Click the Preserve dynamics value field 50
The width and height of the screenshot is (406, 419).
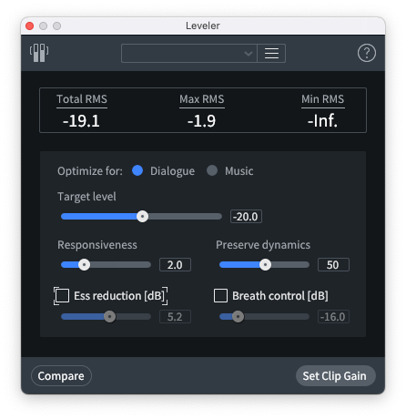click(333, 265)
